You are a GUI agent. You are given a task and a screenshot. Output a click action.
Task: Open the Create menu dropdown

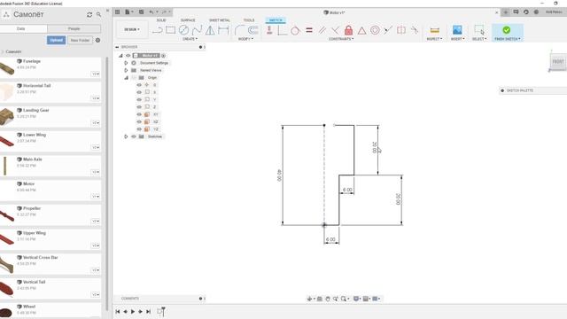(190, 39)
